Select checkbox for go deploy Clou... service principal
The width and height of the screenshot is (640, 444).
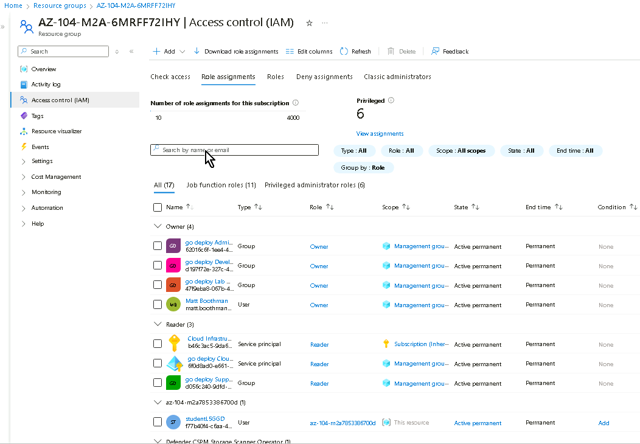click(x=158, y=363)
